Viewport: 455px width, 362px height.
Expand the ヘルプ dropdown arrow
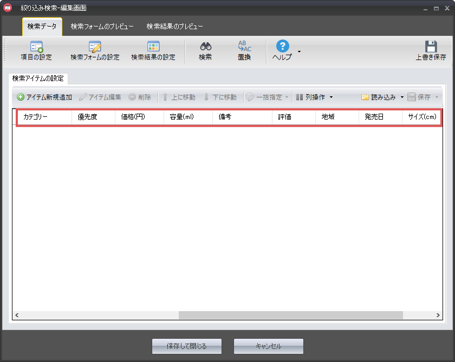pyautogui.click(x=299, y=52)
